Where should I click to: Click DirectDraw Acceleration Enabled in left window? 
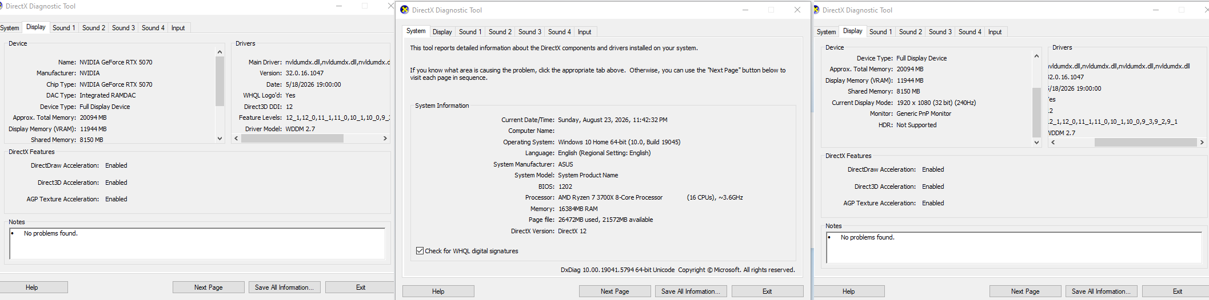(x=116, y=165)
